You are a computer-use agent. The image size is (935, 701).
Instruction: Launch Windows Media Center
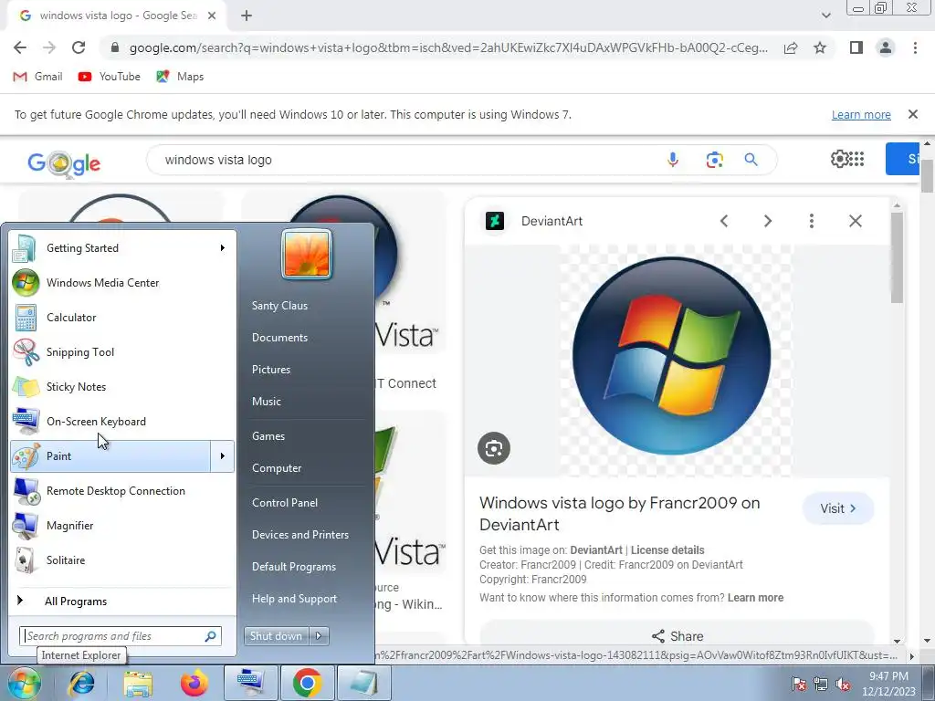tap(122, 283)
